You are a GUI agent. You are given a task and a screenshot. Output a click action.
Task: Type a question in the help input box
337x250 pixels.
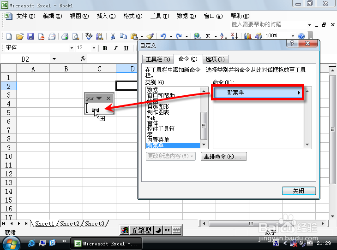pos(268,24)
